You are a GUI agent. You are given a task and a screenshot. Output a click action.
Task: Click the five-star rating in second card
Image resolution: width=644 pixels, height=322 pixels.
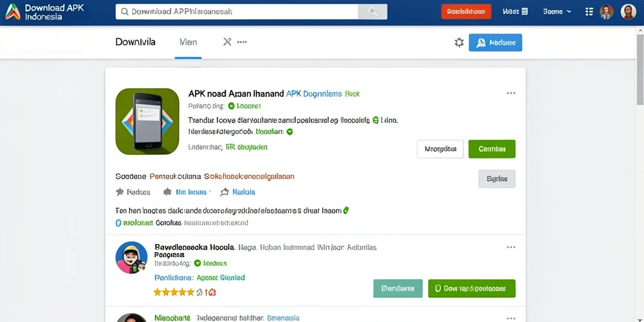174,292
